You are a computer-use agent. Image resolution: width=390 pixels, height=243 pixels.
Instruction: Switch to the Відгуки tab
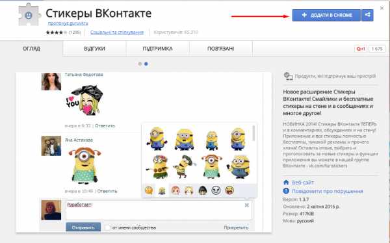[x=94, y=49]
